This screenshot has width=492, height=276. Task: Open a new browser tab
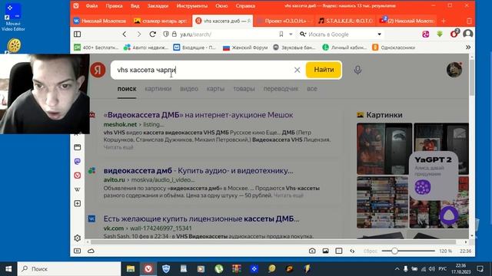click(x=444, y=21)
